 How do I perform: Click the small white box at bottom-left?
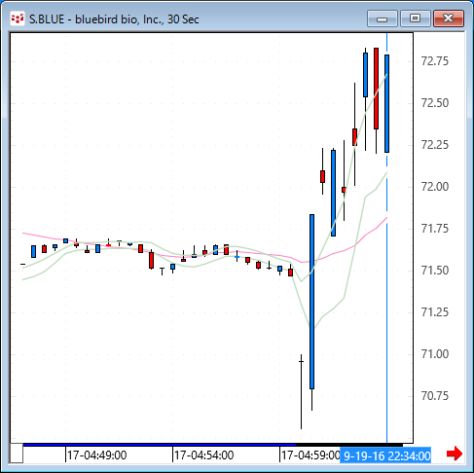click(17, 454)
